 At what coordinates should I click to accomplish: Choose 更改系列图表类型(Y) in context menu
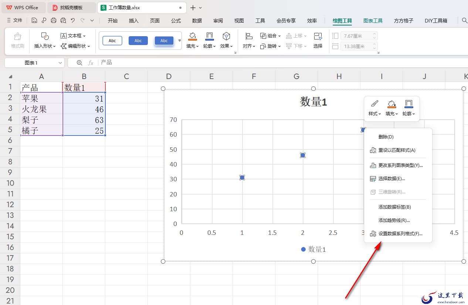(x=398, y=165)
